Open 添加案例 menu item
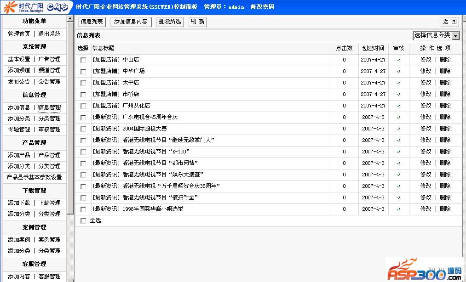This screenshot has width=466, height=282. click(x=19, y=240)
